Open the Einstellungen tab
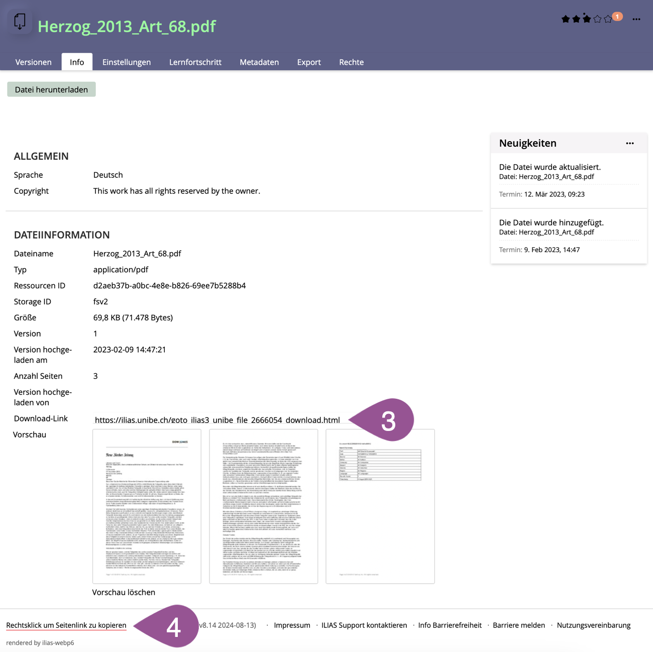 127,62
